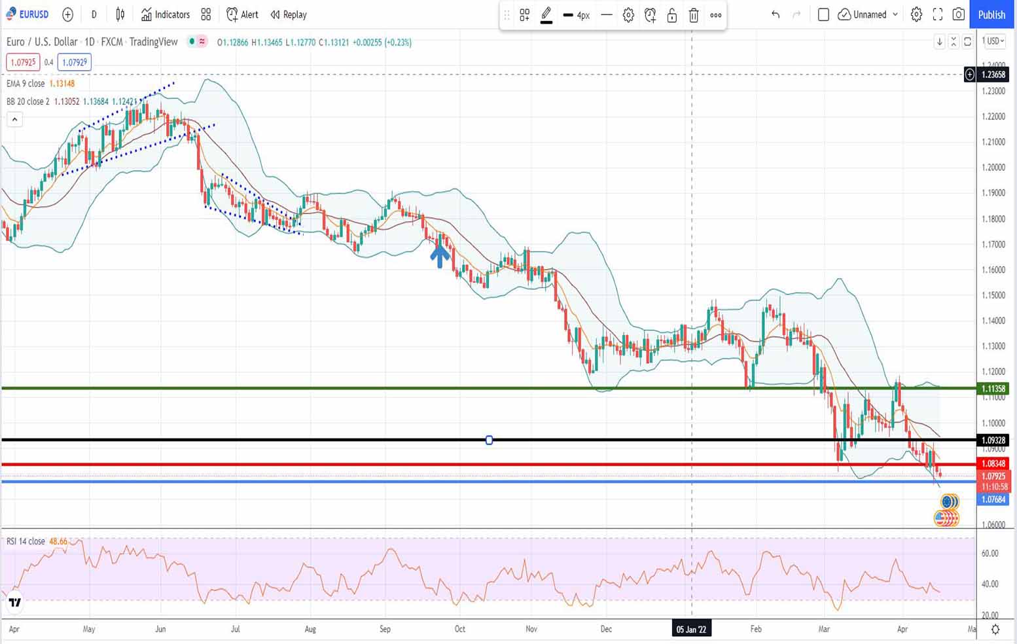The height and width of the screenshot is (644, 1017).
Task: Toggle the market status indicator next to TradingView
Action: tap(192, 42)
